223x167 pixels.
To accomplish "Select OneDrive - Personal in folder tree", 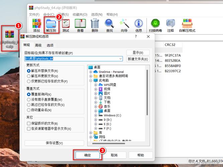I will click(x=111, y=72).
